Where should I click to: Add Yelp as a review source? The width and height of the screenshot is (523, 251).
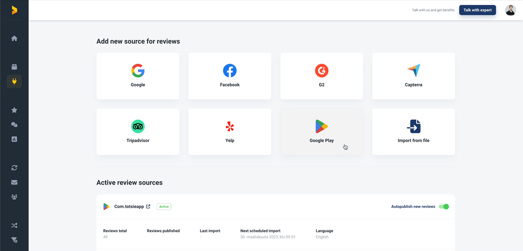tap(230, 132)
